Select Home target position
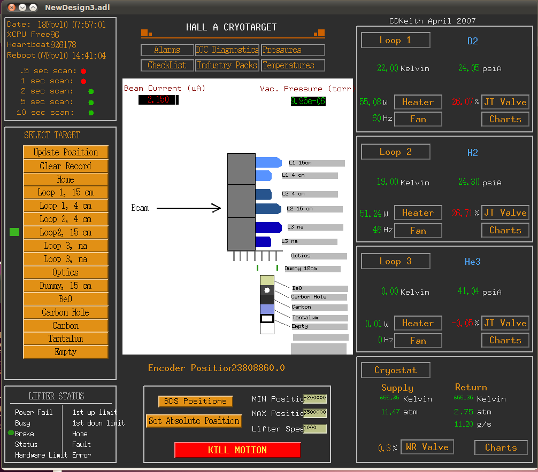The width and height of the screenshot is (538, 472). 66,179
